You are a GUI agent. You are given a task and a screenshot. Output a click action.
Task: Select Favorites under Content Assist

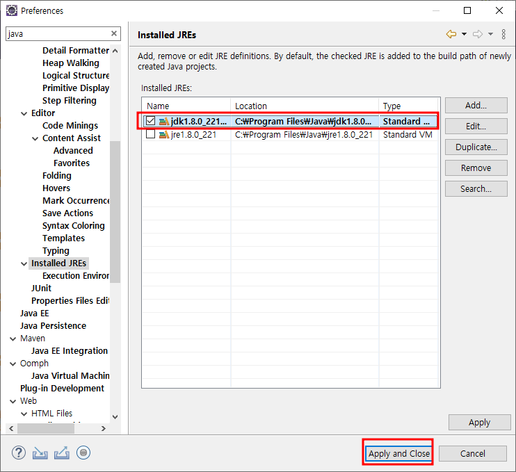click(x=72, y=163)
